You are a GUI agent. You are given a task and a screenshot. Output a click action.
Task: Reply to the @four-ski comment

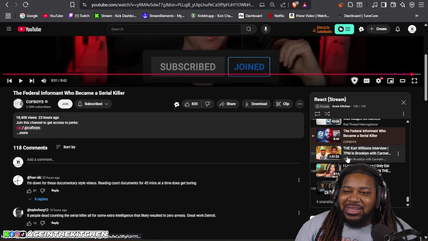(x=55, y=190)
